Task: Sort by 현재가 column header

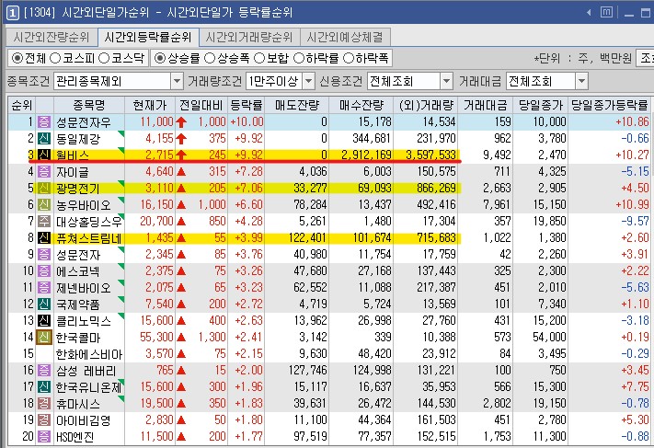Action: click(150, 105)
